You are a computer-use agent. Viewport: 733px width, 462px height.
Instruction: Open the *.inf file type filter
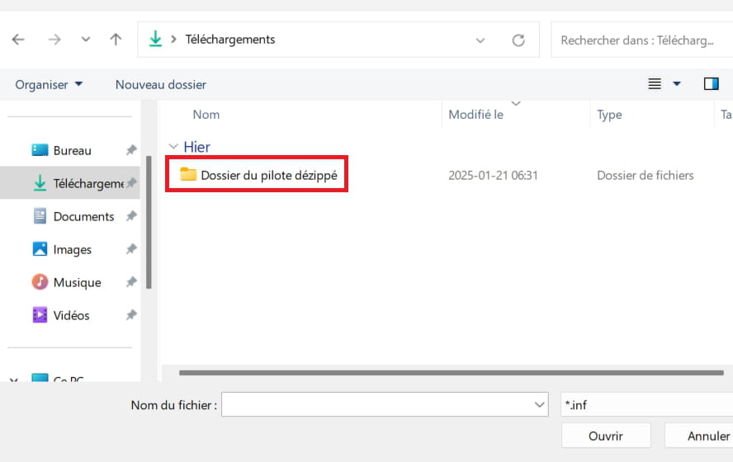pos(646,404)
